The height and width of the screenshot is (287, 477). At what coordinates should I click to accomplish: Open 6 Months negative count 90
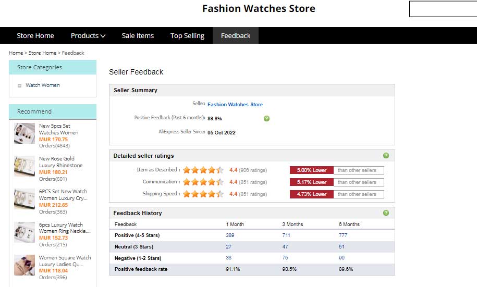pyautogui.click(x=341, y=257)
